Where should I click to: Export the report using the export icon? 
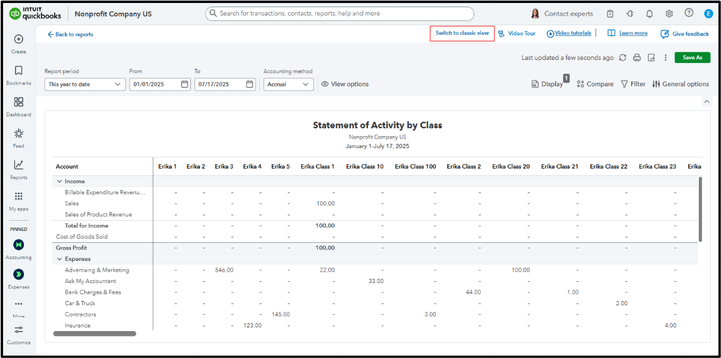651,57
